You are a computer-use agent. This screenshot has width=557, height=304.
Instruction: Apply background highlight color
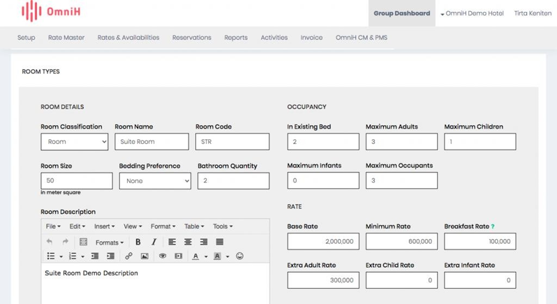pos(217,256)
